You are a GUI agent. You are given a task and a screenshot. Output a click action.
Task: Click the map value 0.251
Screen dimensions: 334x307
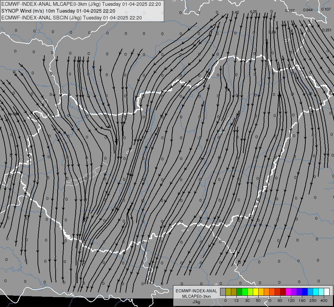(x=327, y=30)
